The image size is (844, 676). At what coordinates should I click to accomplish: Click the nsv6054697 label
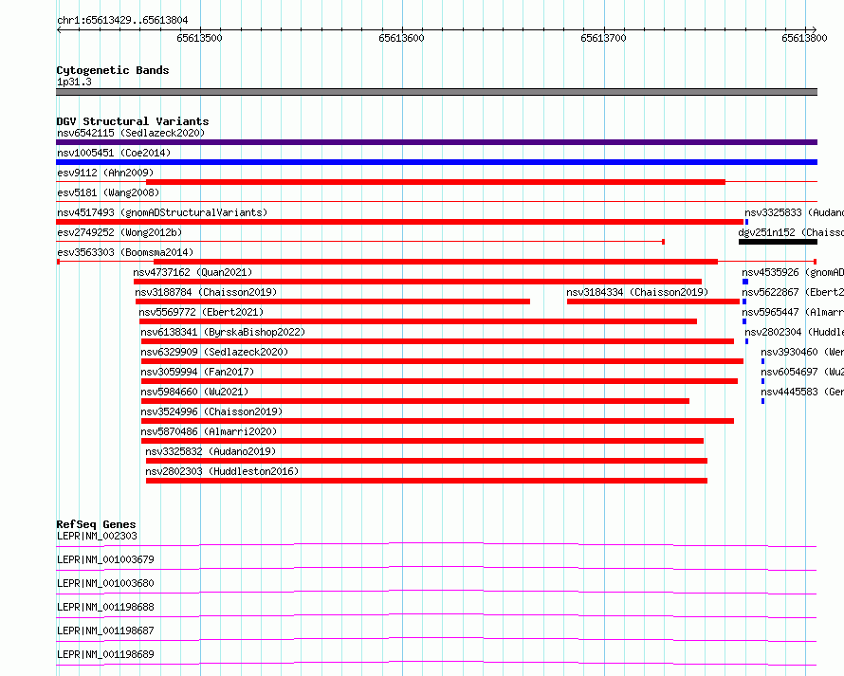point(802,372)
